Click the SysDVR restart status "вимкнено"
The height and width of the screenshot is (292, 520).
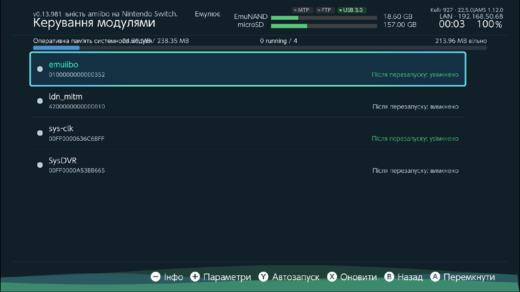[x=445, y=171]
